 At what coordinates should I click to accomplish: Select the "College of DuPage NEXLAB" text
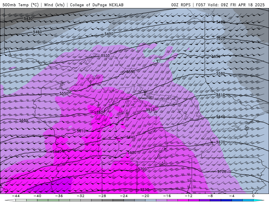pyautogui.click(x=97, y=5)
